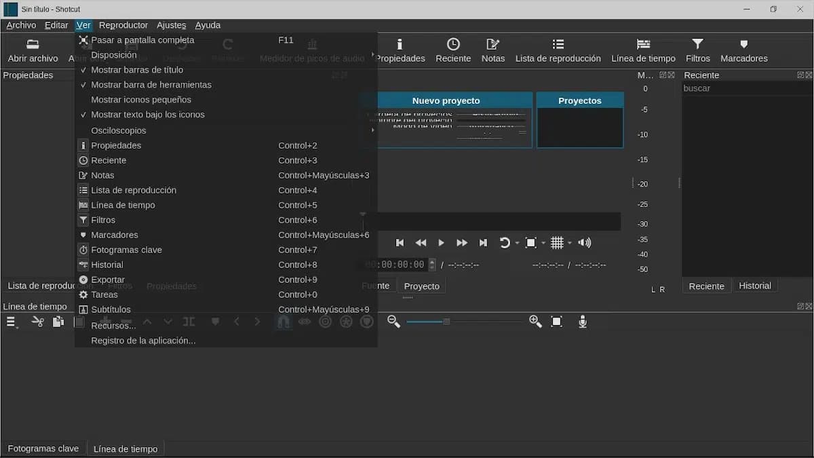Open the Reproductor menu
Viewport: 814px width, 458px height.
click(123, 25)
